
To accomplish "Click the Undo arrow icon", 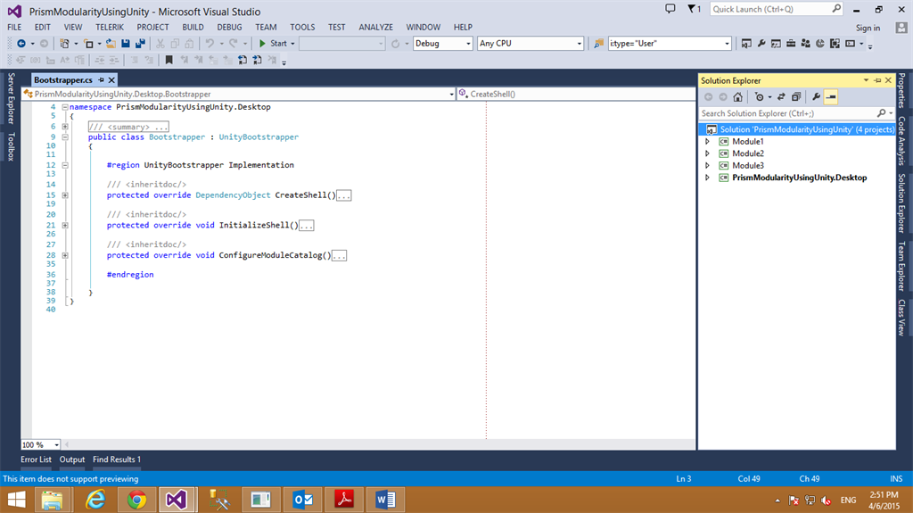I will coord(210,44).
